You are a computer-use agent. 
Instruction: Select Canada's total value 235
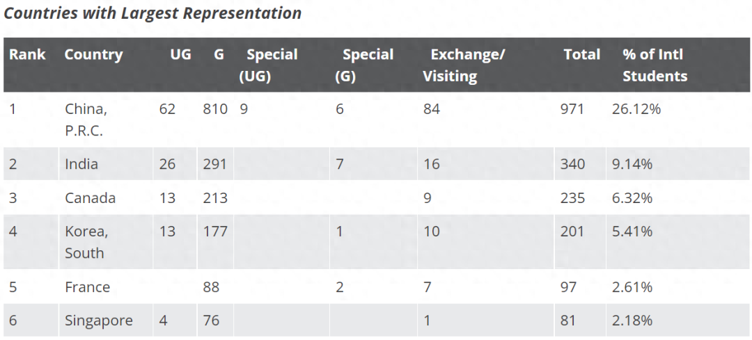coord(572,198)
